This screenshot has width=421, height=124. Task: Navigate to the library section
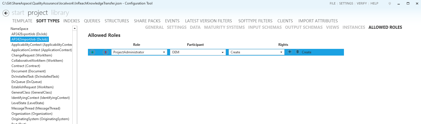(60, 13)
